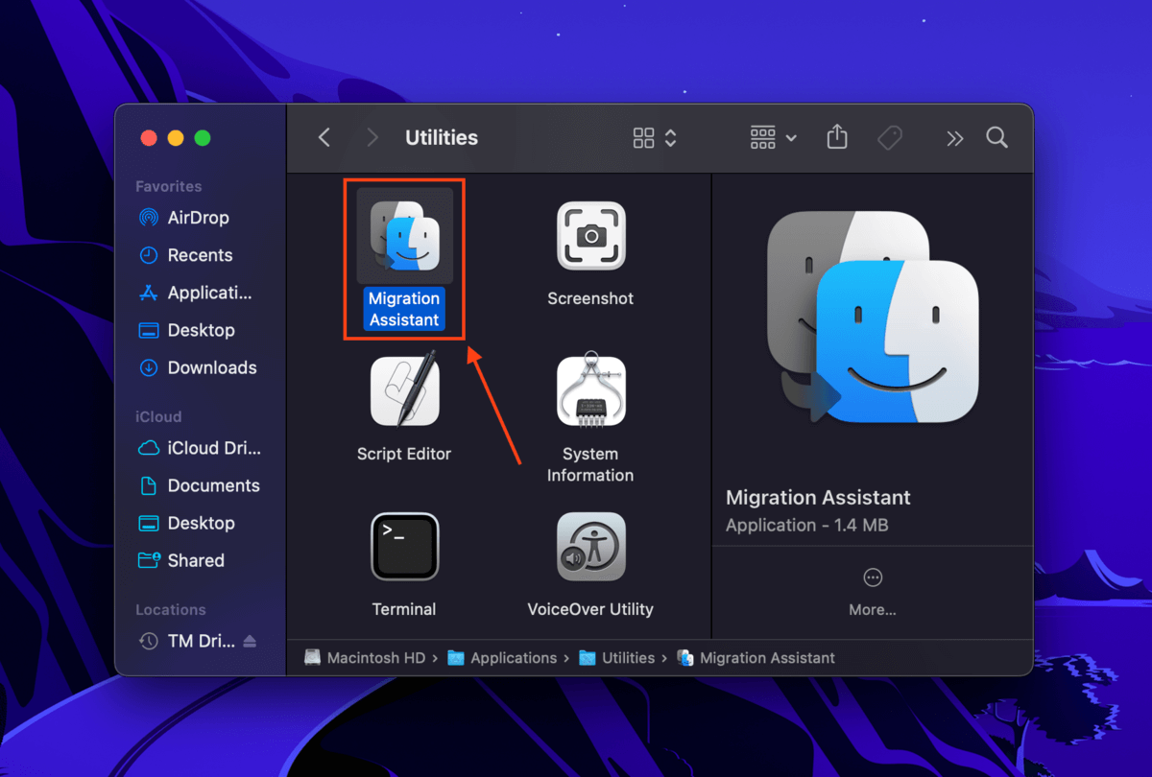Screen dimensions: 1152x777
Task: Select the Script Editor app icon
Action: click(404, 388)
